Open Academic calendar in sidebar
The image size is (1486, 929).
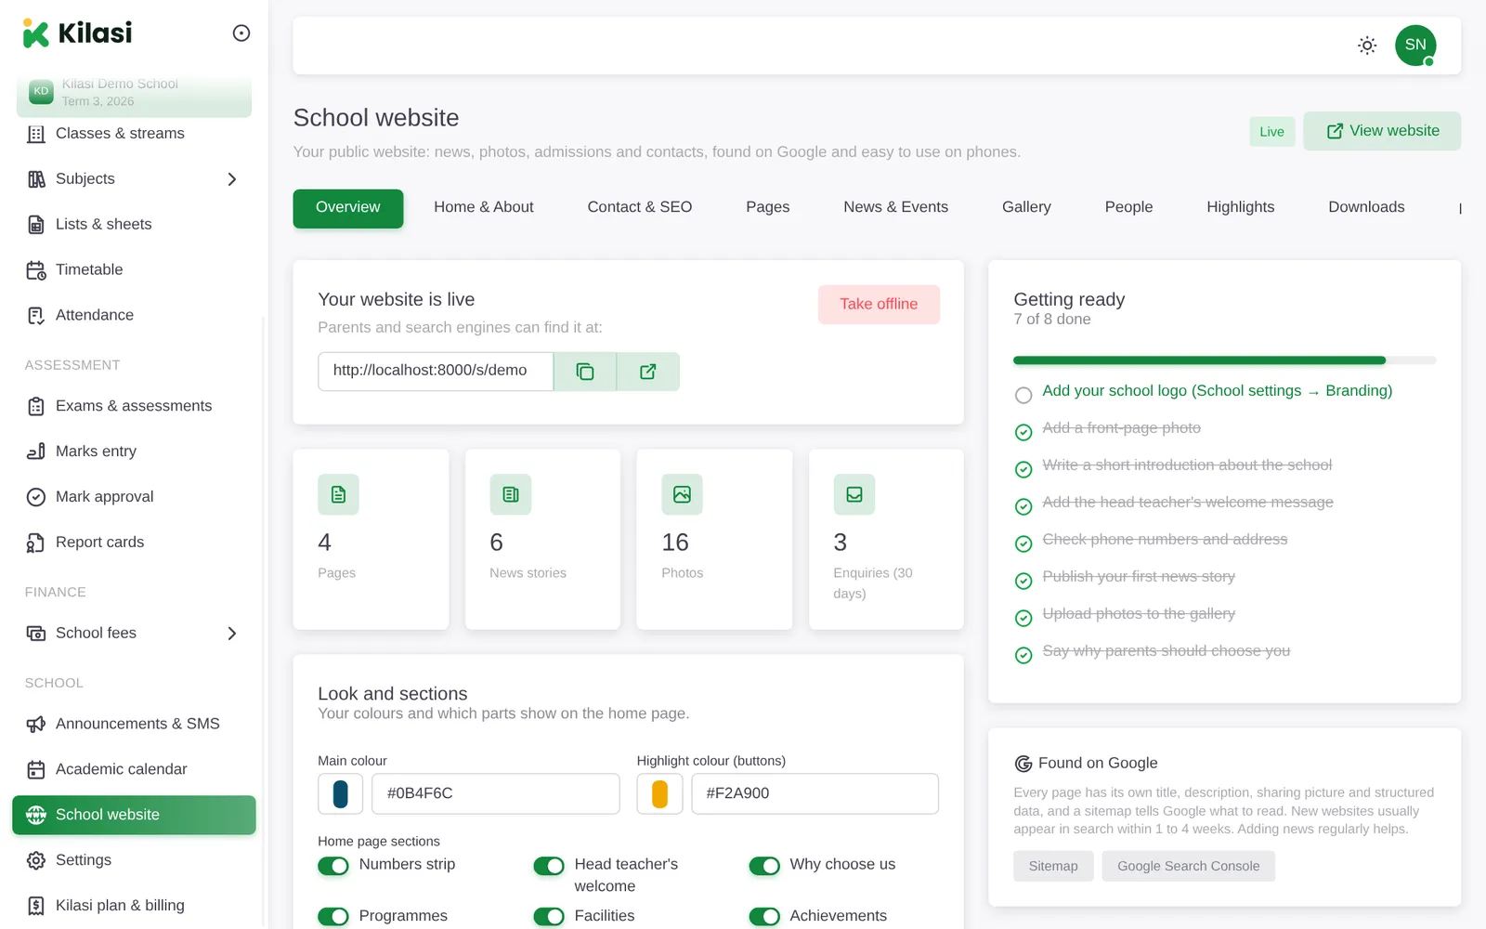[x=134, y=770]
